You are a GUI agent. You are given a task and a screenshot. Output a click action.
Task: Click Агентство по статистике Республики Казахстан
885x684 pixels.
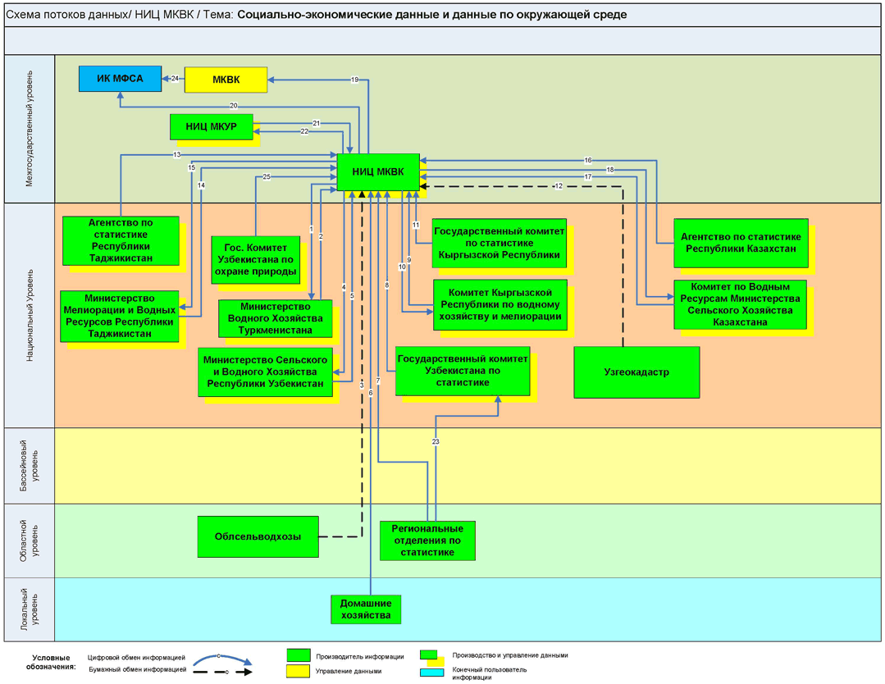741,243
